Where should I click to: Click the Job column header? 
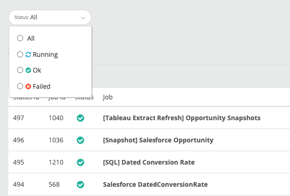[x=108, y=98]
